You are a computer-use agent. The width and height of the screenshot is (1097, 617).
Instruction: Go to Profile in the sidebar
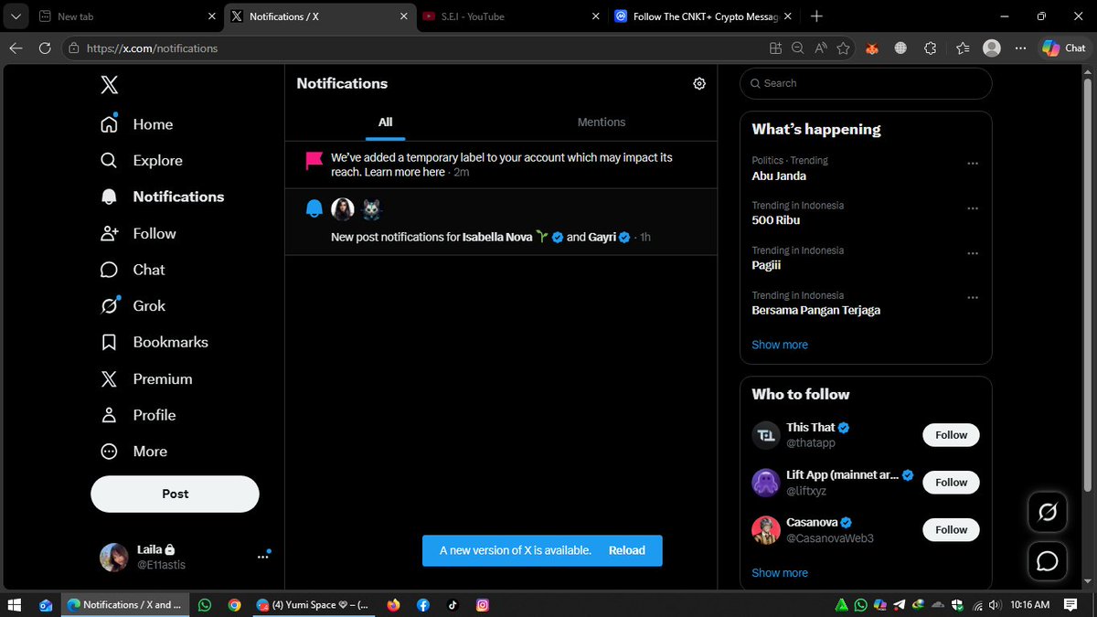tap(137, 415)
